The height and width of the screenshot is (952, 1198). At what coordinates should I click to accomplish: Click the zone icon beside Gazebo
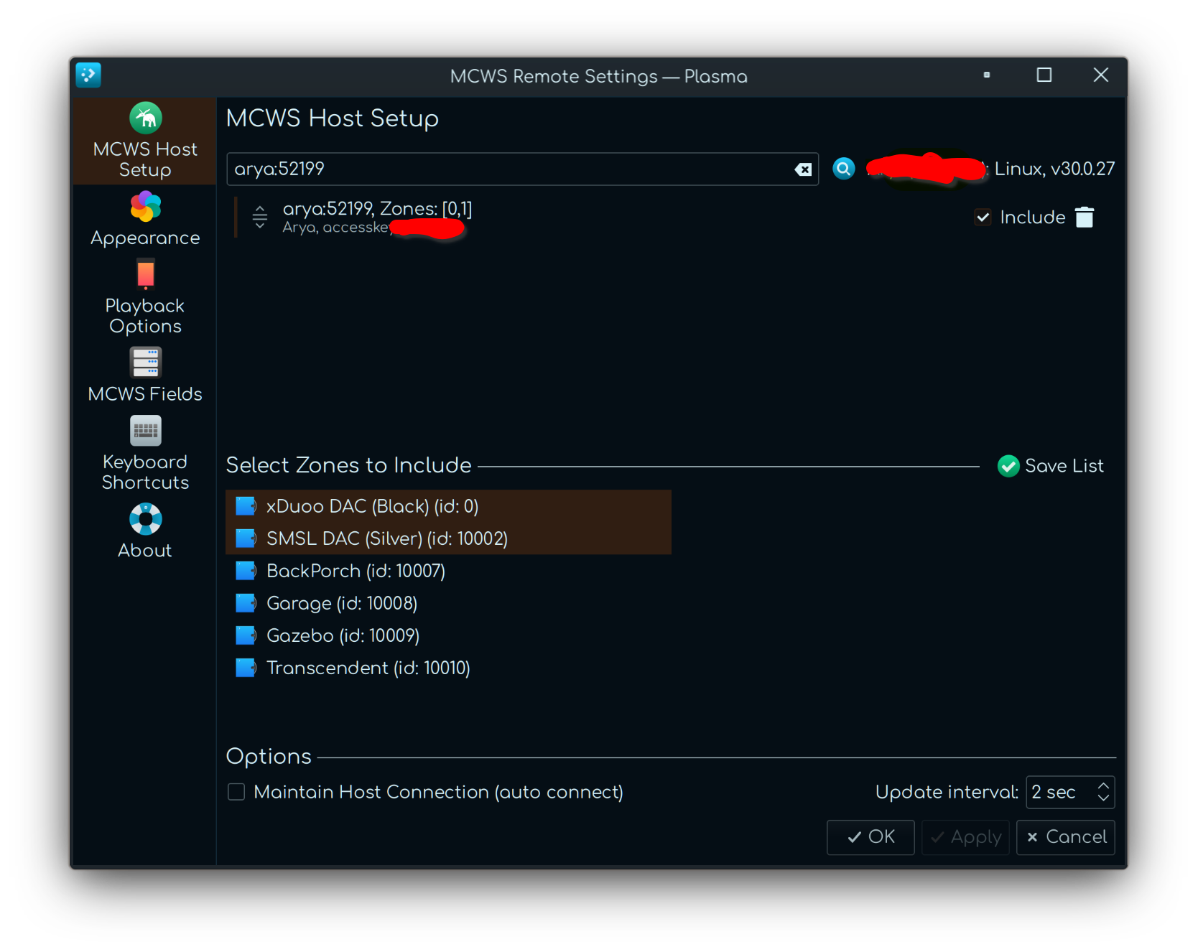[x=246, y=635]
